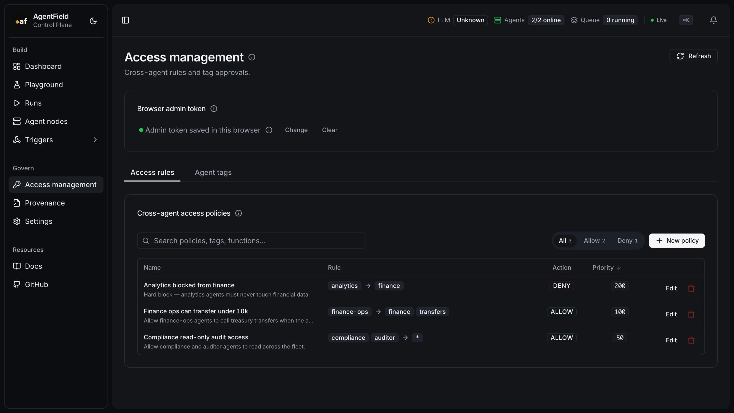Viewport: 734px width, 413px height.
Task: Click the New policy button
Action: (x=677, y=241)
